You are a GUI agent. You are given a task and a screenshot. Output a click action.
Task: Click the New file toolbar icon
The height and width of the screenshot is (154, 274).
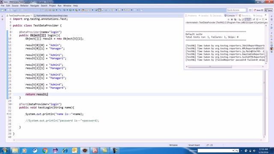click(x=2, y=10)
